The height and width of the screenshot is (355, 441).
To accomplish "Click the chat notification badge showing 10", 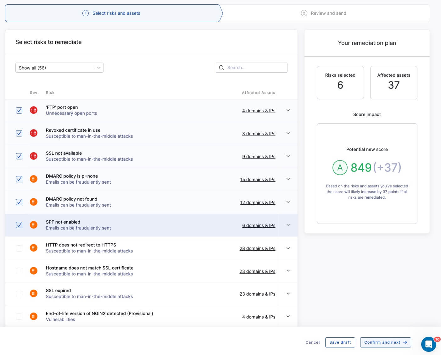I will (x=437, y=339).
